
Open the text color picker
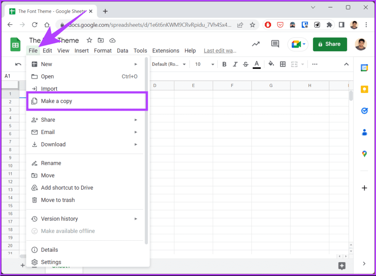point(257,65)
